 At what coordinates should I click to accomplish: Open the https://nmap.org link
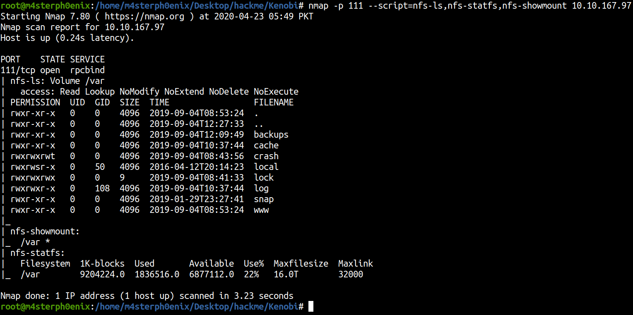pyautogui.click(x=139, y=17)
